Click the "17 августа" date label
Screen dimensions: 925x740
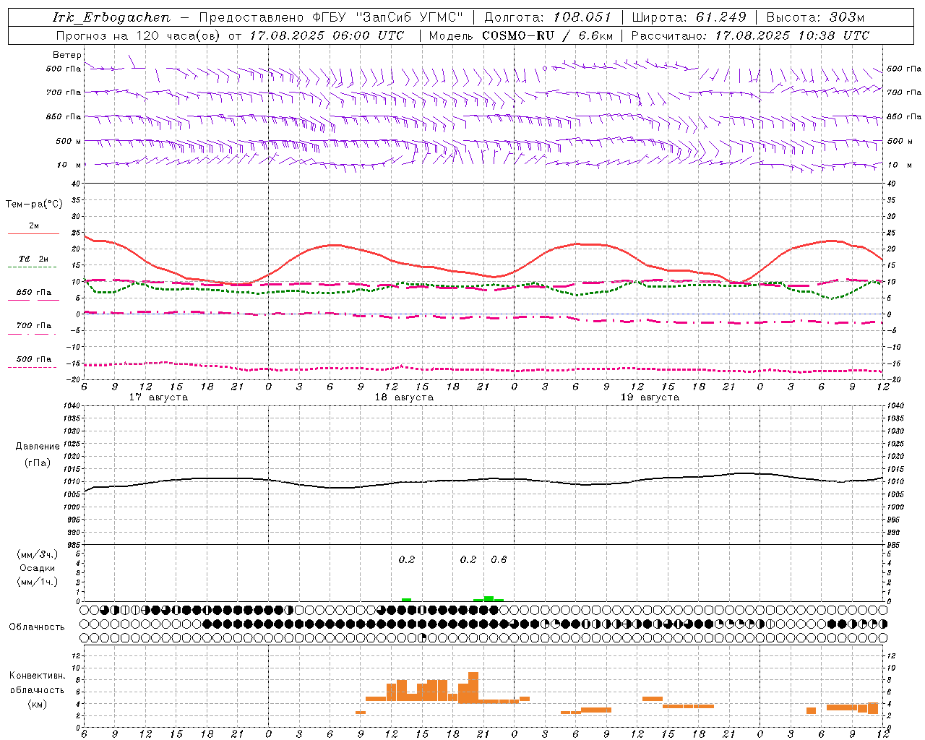pyautogui.click(x=158, y=397)
